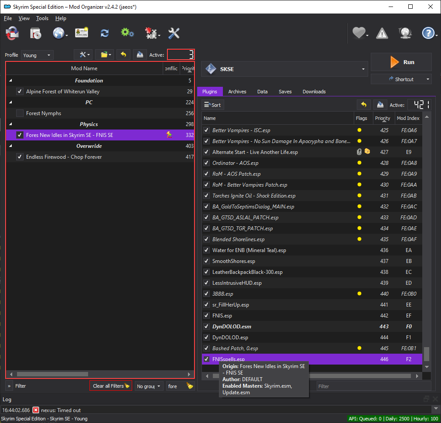Open the SKSE executable dropdown
The width and height of the screenshot is (441, 423).
(284, 69)
